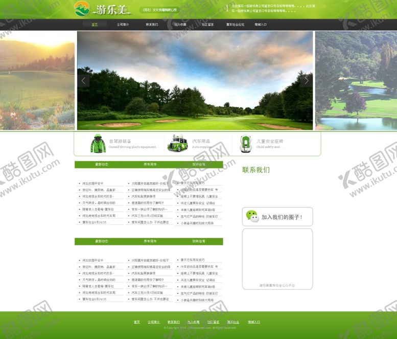Open 联系我们 in the top navigation bar
The width and height of the screenshot is (397, 339).
152,25
